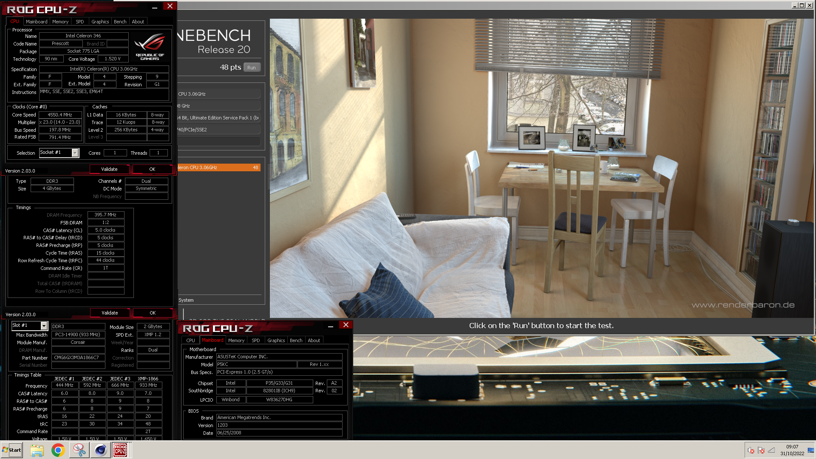
Task: Click Validate in the Memory timings window
Action: [x=110, y=313]
